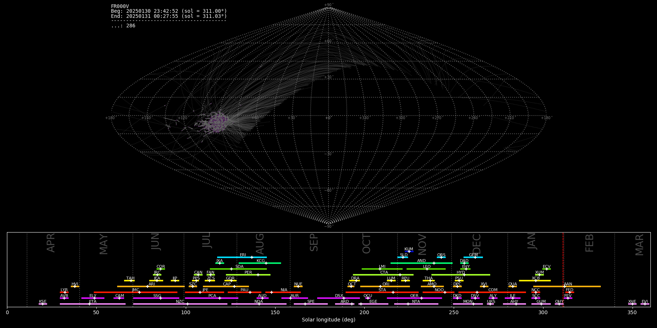Click the OHY shower label
657x328 pixels.
559,301
